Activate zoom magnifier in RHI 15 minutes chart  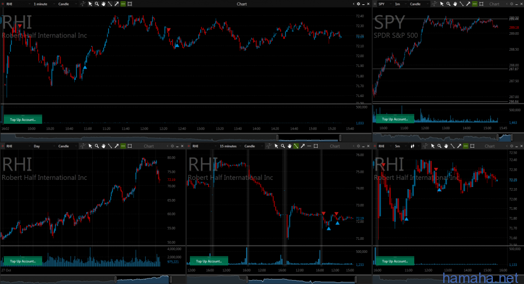point(283,146)
